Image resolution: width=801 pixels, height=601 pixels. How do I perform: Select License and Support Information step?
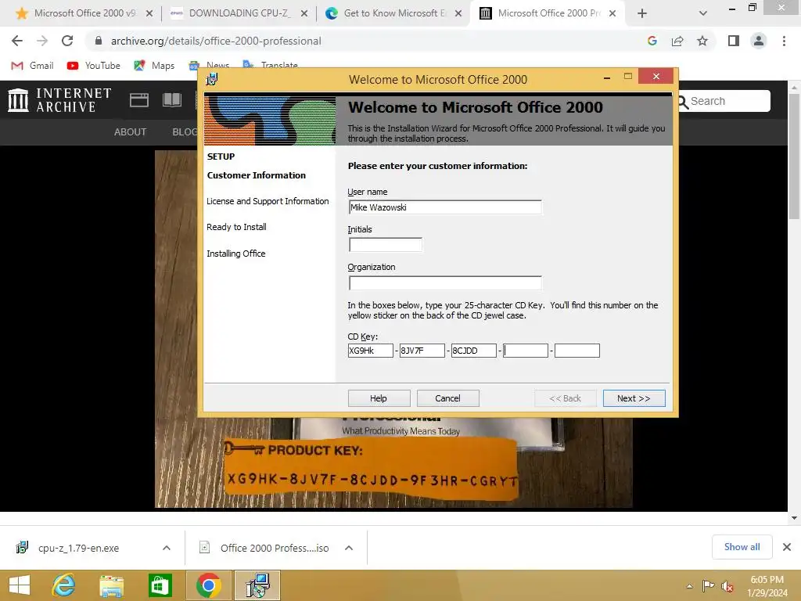[x=268, y=201]
